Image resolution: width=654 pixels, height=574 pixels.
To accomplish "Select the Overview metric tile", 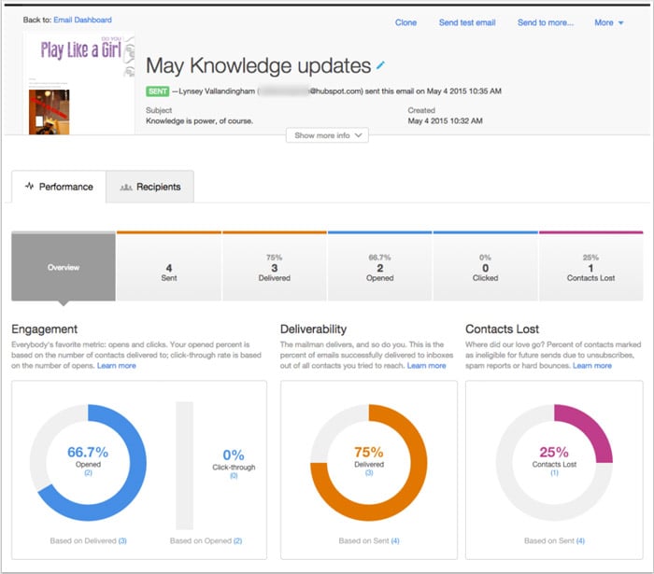I will pos(64,268).
